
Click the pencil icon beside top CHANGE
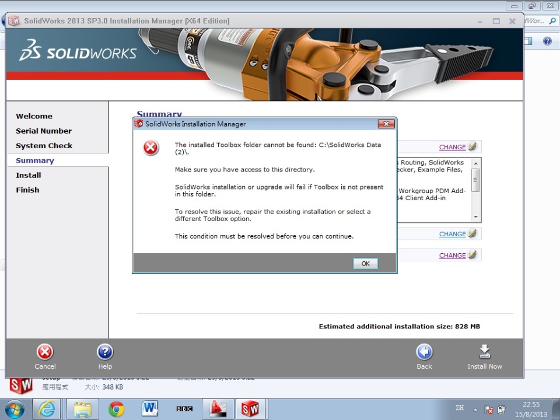coord(472,146)
